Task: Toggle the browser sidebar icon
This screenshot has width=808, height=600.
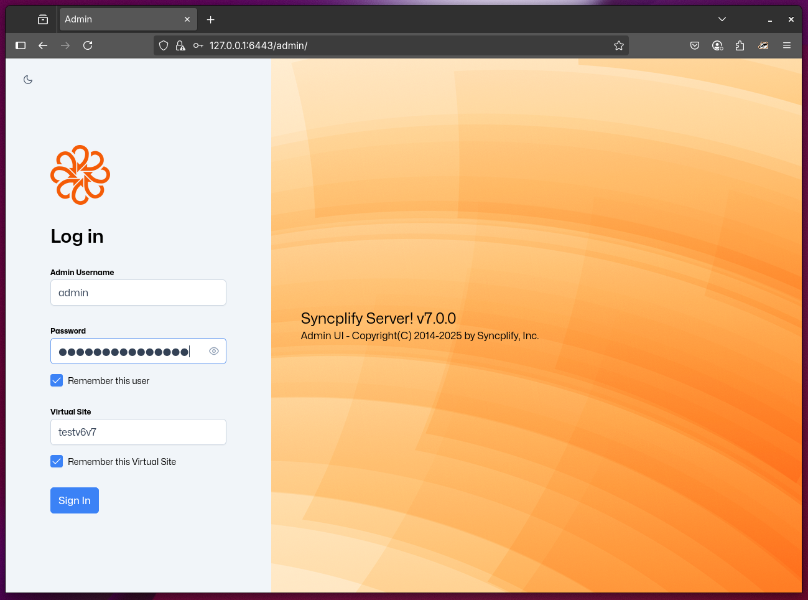Action: 21,45
